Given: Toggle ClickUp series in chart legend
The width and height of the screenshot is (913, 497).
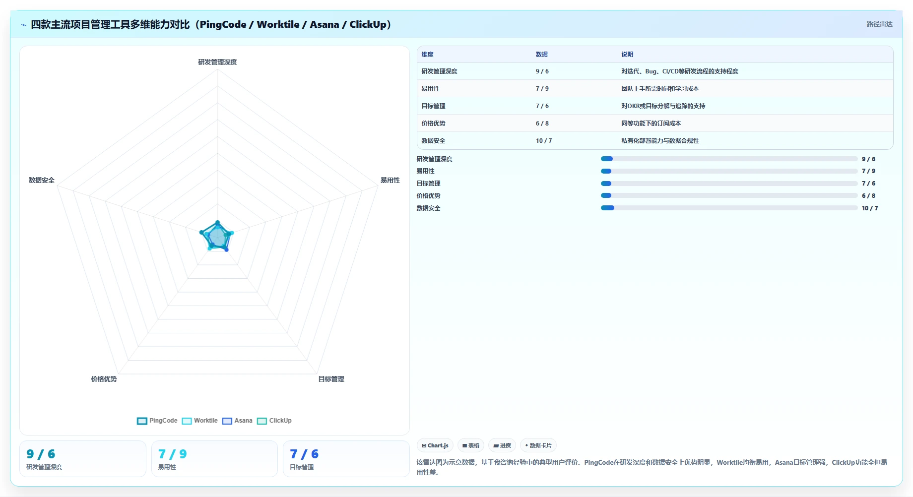Looking at the screenshot, I should click(x=274, y=421).
